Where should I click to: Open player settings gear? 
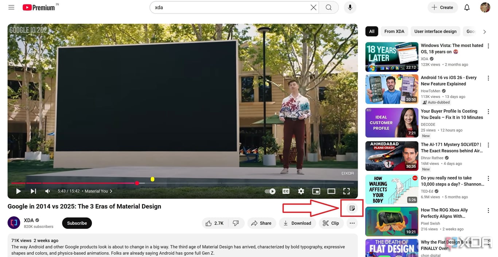tap(301, 191)
